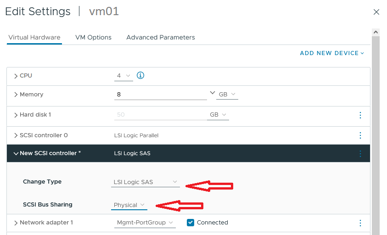This screenshot has height=235, width=387.
Task: Click the Memory value input field
Action: click(x=160, y=95)
